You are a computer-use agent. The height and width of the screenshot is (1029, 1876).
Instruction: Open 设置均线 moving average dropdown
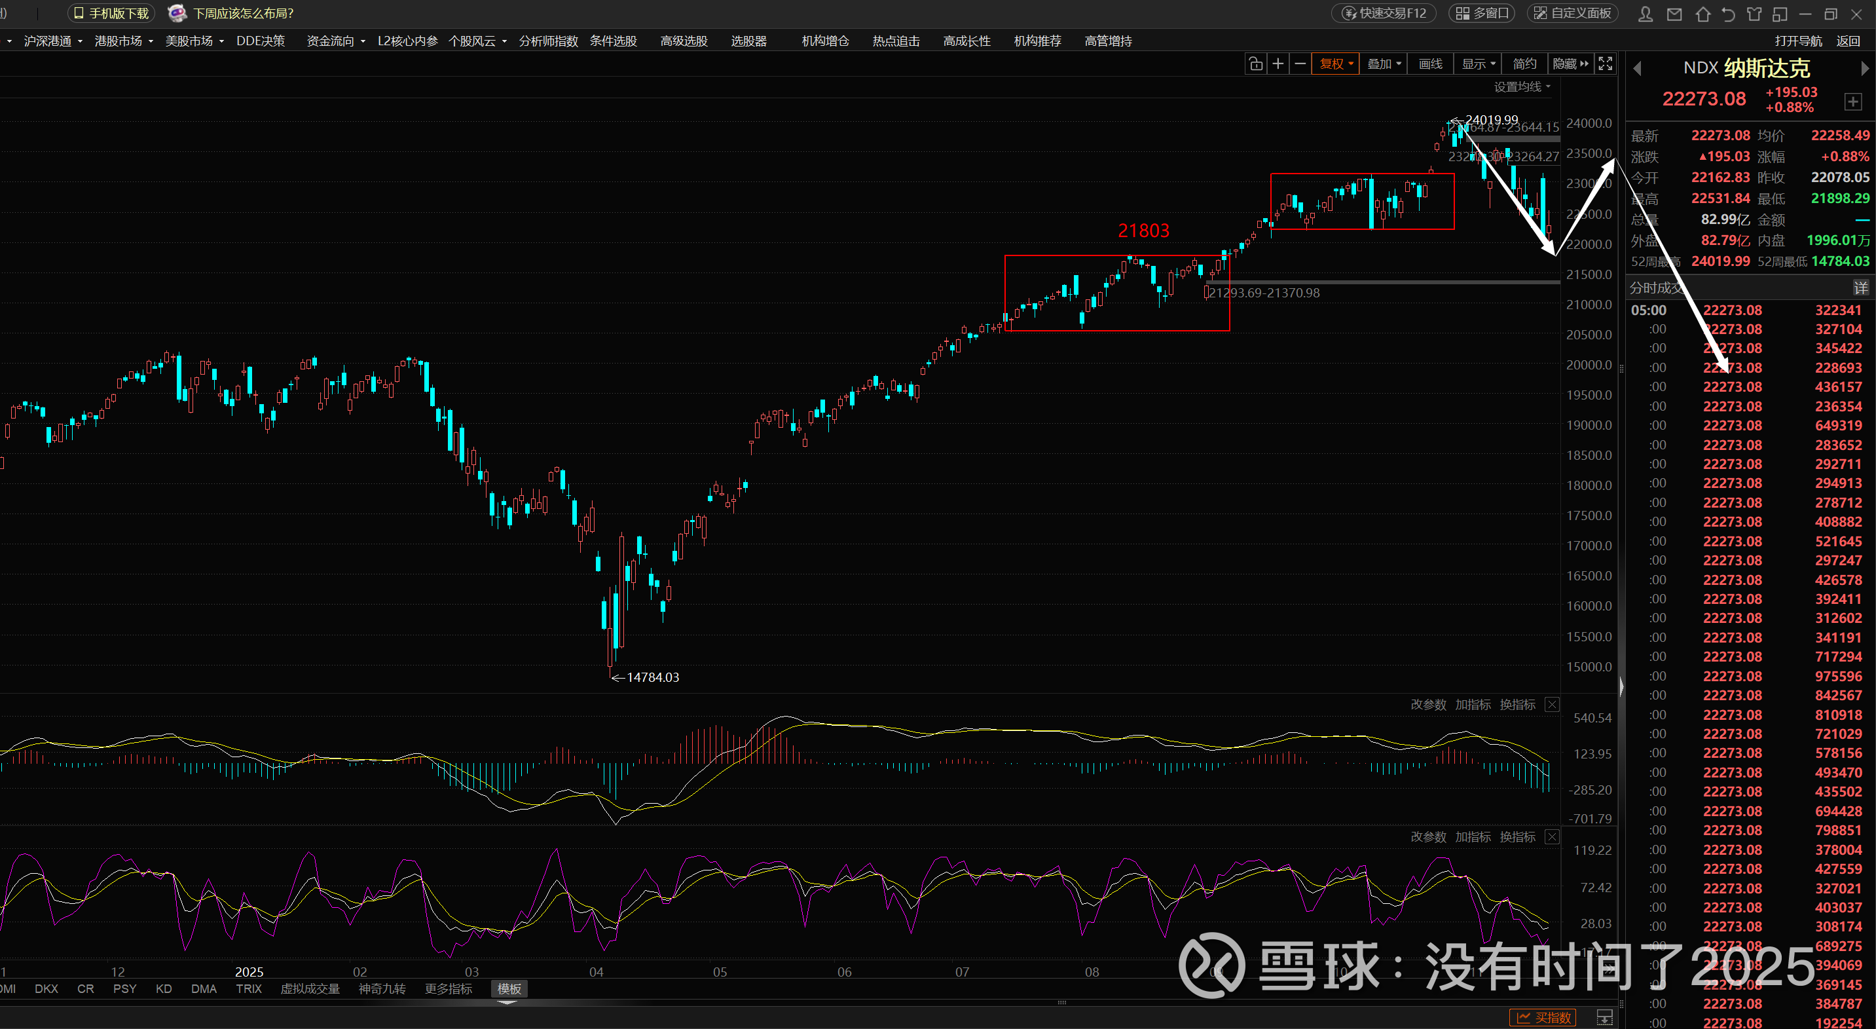click(x=1522, y=86)
